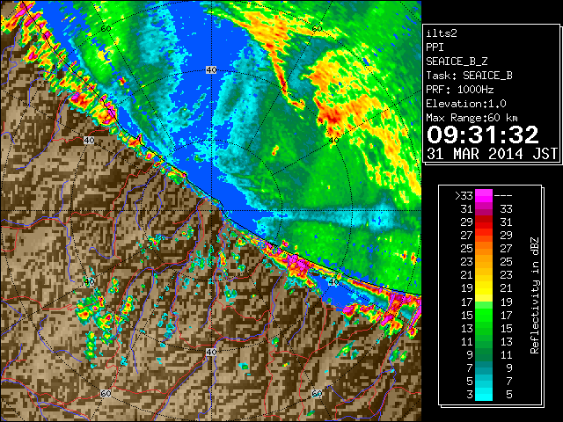Pick the bright green 15–17 dBZ swatch
The height and width of the screenshot is (422, 563).
coord(484,315)
